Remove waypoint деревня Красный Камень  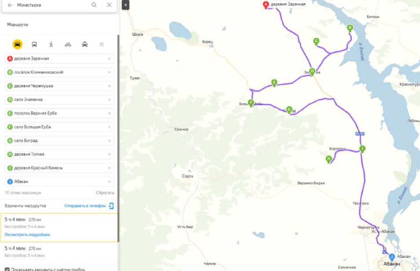109,168
